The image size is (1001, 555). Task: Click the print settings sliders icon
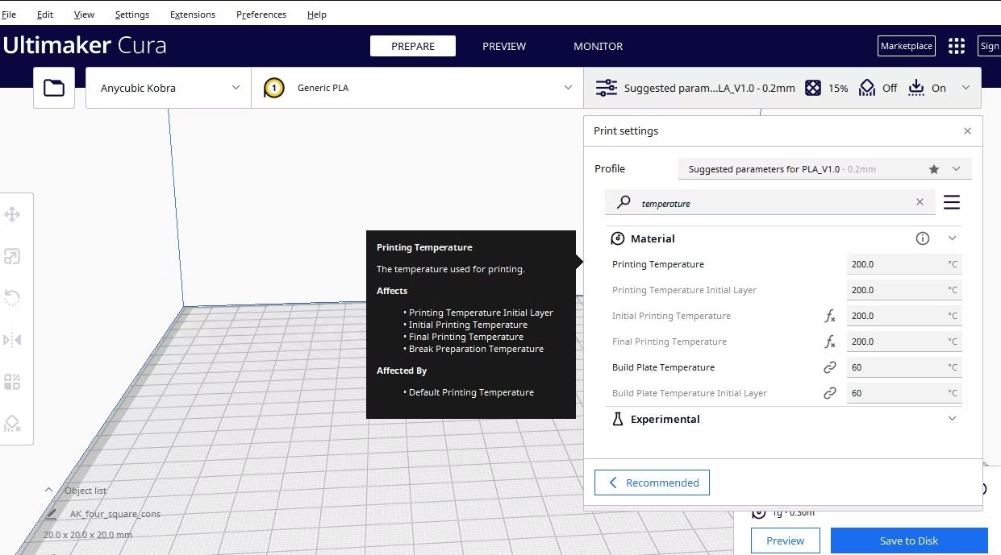coord(607,88)
